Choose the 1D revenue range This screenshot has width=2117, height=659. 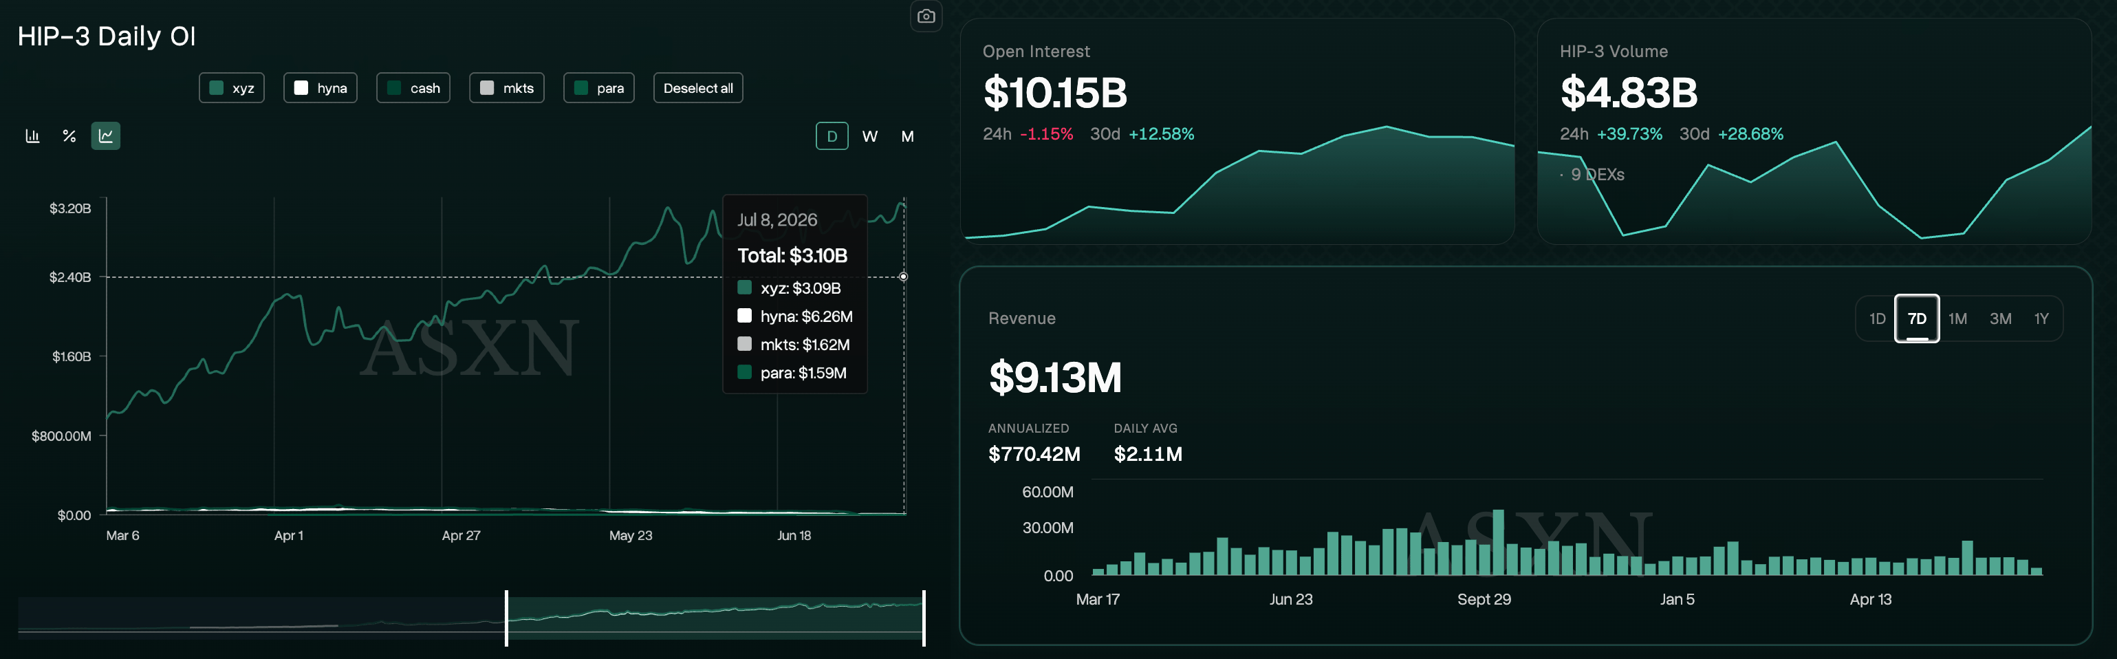point(1877,318)
